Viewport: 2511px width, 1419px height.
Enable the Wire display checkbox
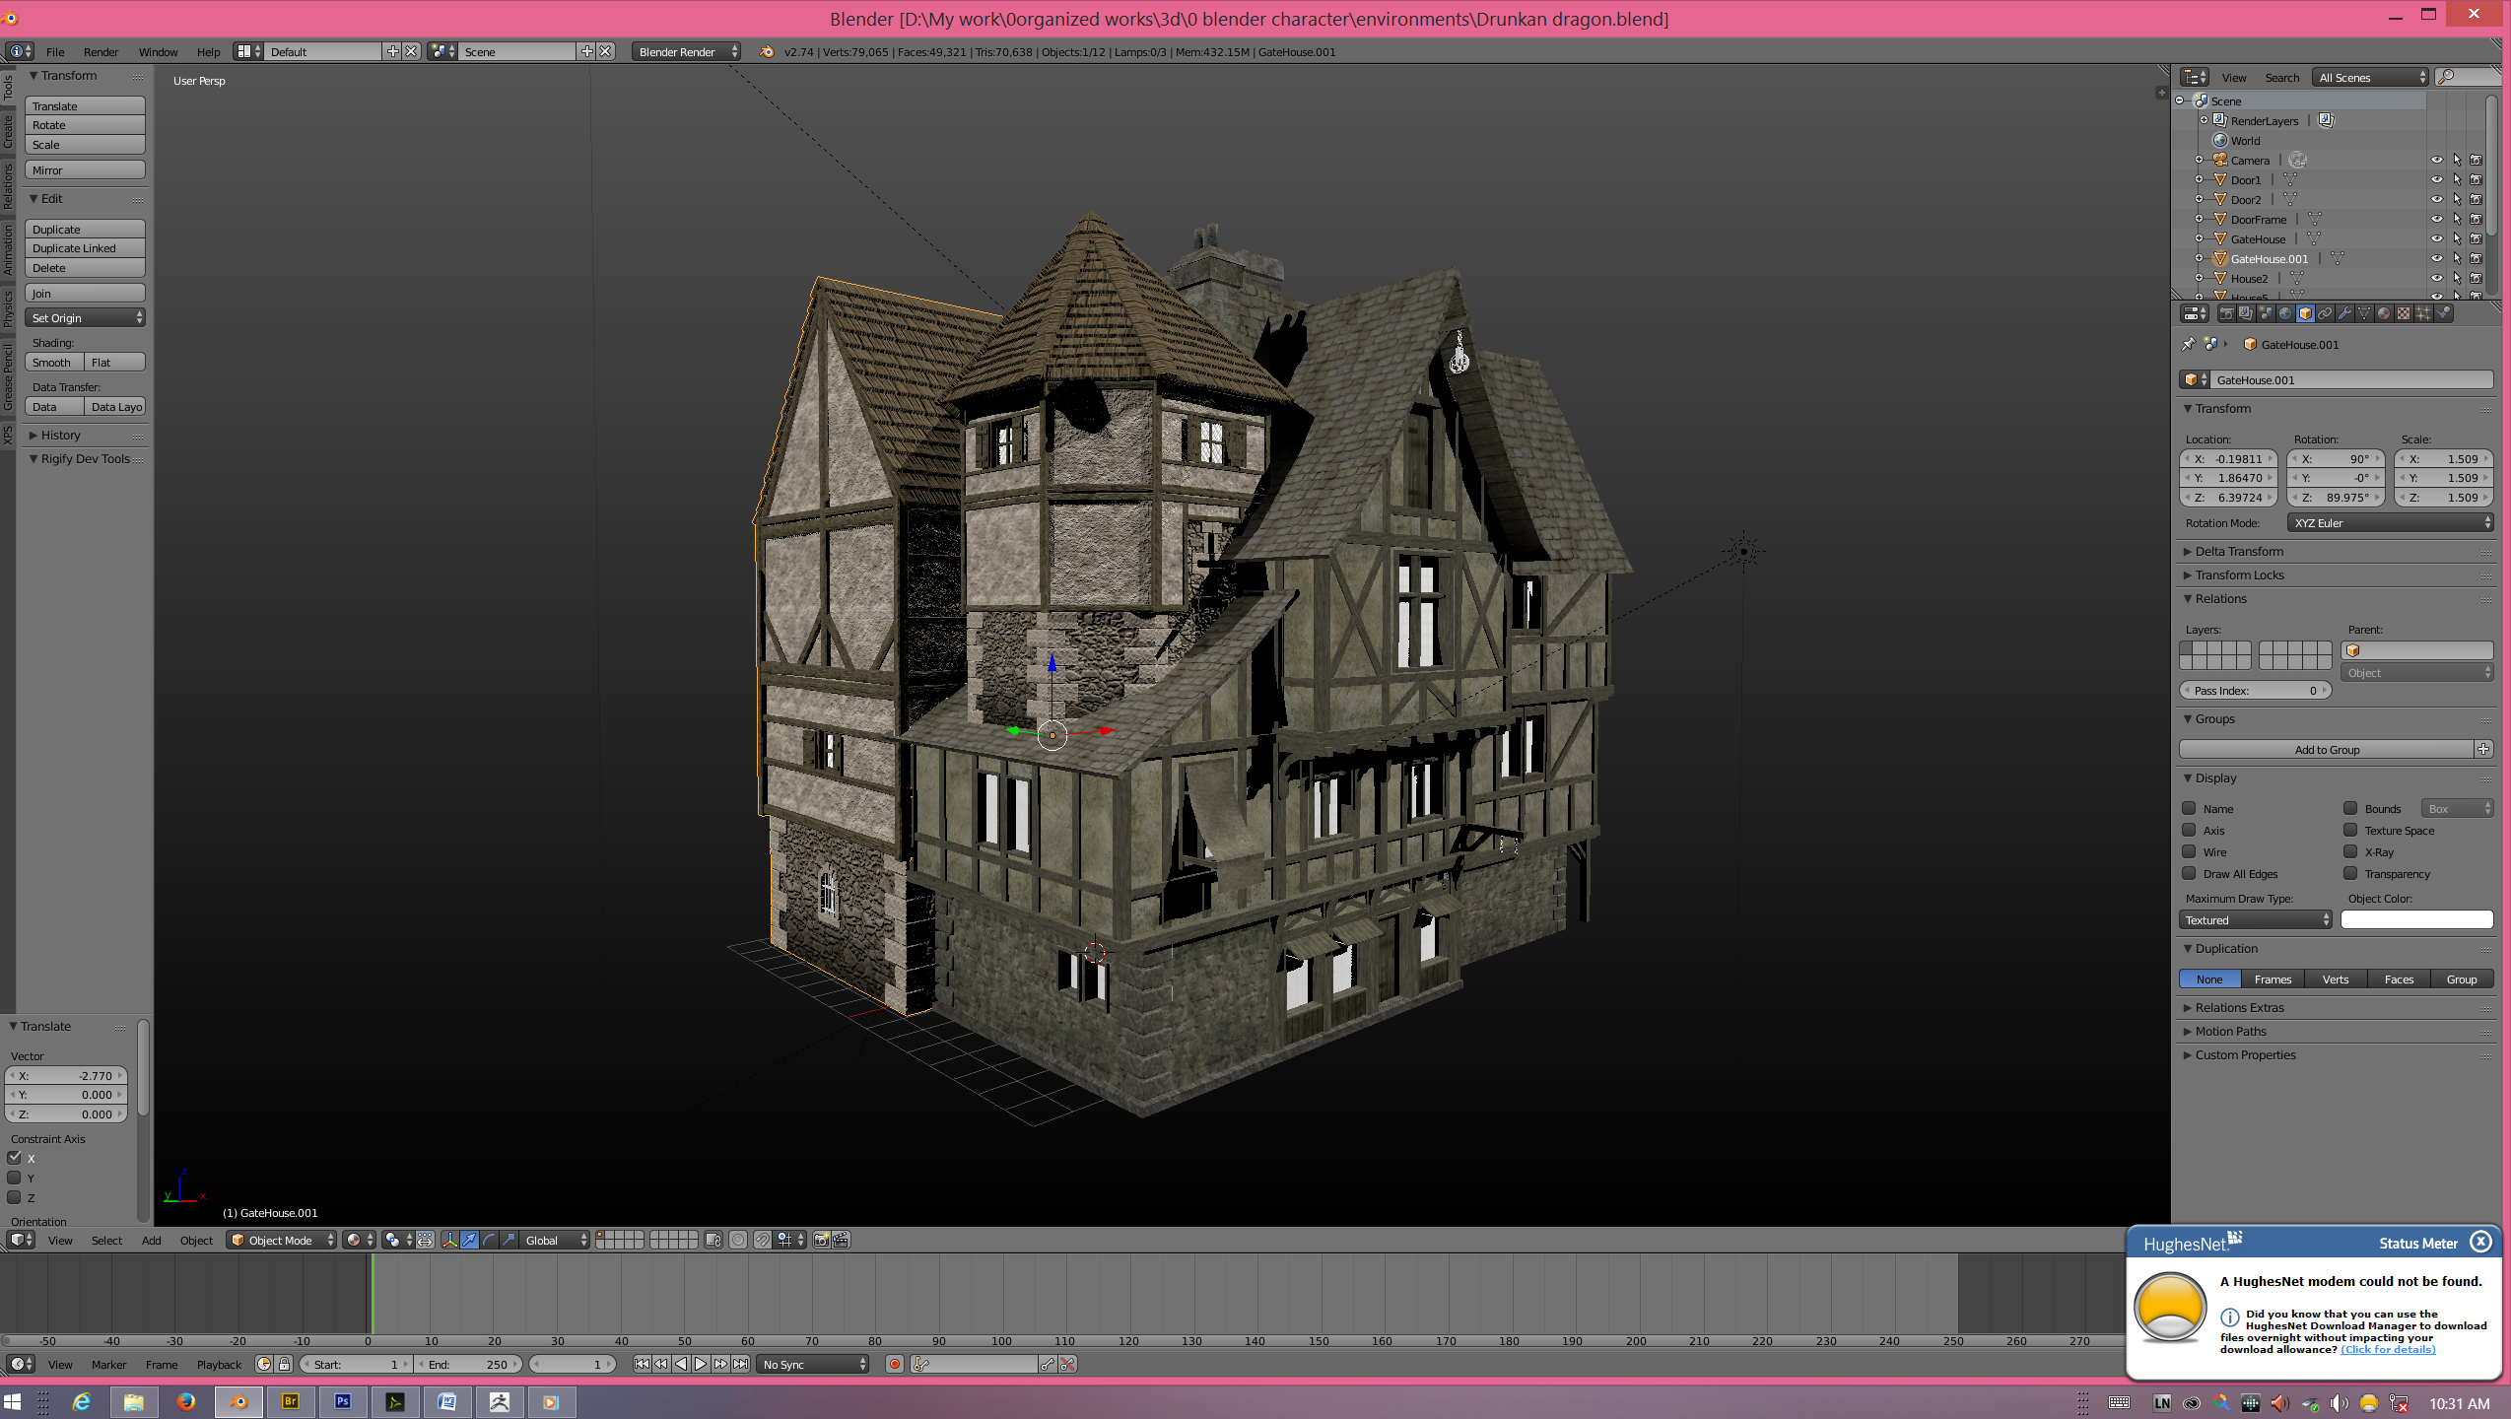(x=2189, y=851)
